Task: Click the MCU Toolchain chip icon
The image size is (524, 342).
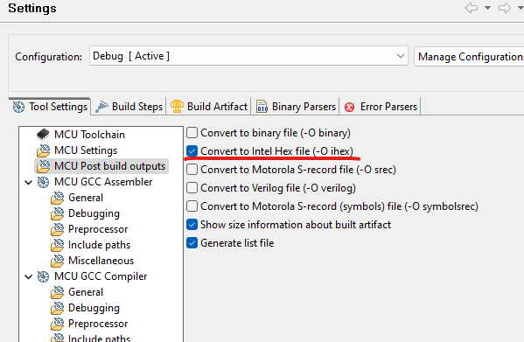Action: click(43, 134)
